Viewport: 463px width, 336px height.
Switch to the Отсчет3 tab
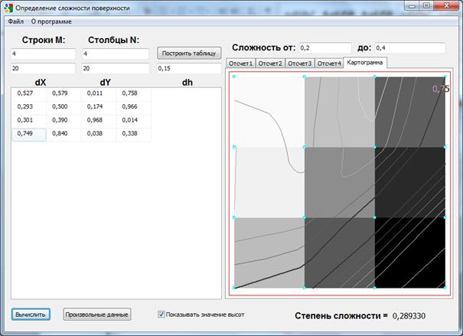click(300, 64)
